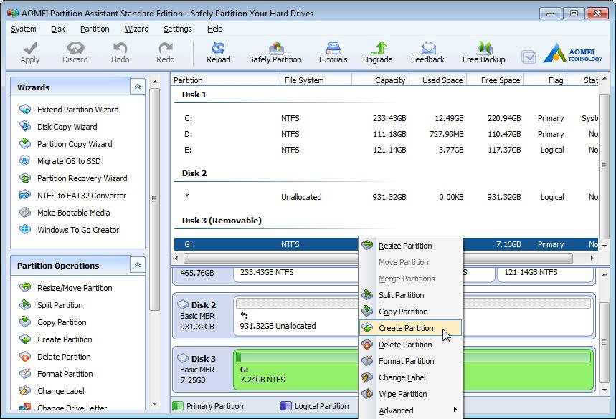Sort by the File System column header

316,80
